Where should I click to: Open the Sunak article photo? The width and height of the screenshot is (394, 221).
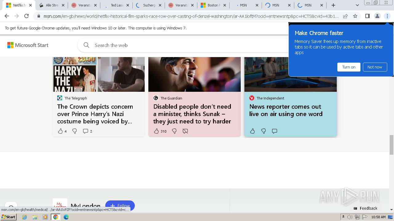tap(195, 74)
